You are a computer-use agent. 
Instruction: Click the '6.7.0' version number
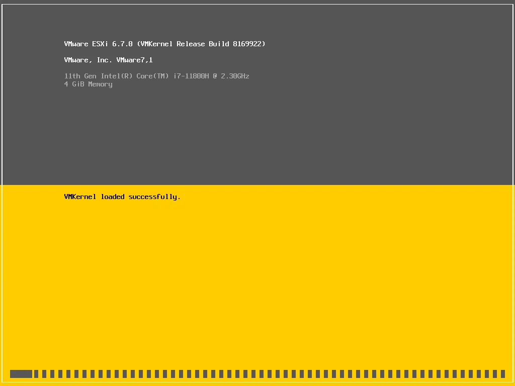pyautogui.click(x=122, y=44)
